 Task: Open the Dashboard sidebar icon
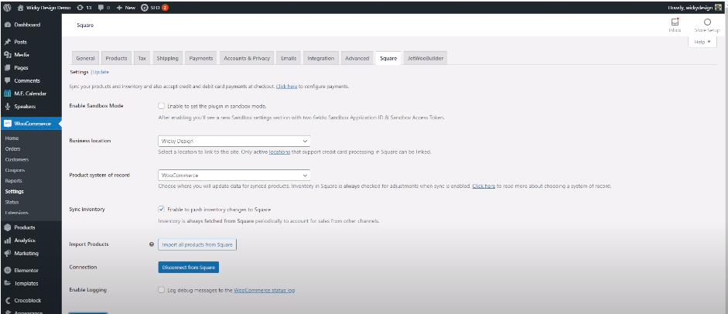point(7,25)
